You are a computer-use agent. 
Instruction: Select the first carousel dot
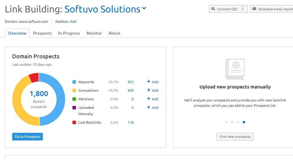[x=226, y=122]
